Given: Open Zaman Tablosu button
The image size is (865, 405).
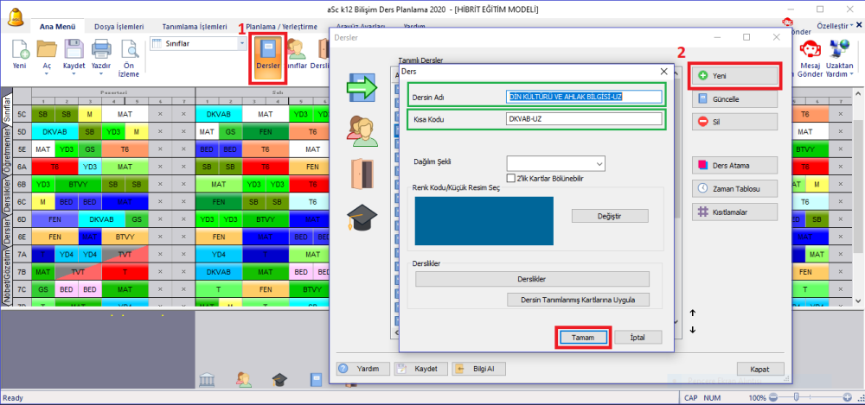Looking at the screenshot, I should click(x=734, y=188).
